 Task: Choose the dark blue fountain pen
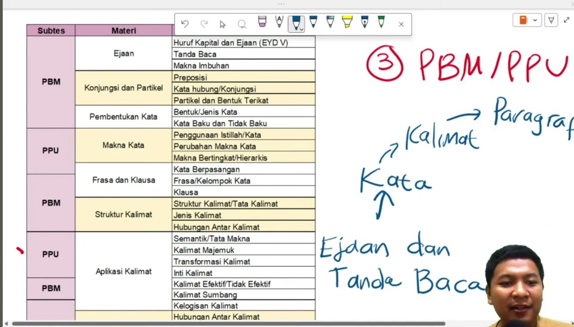[x=364, y=22]
